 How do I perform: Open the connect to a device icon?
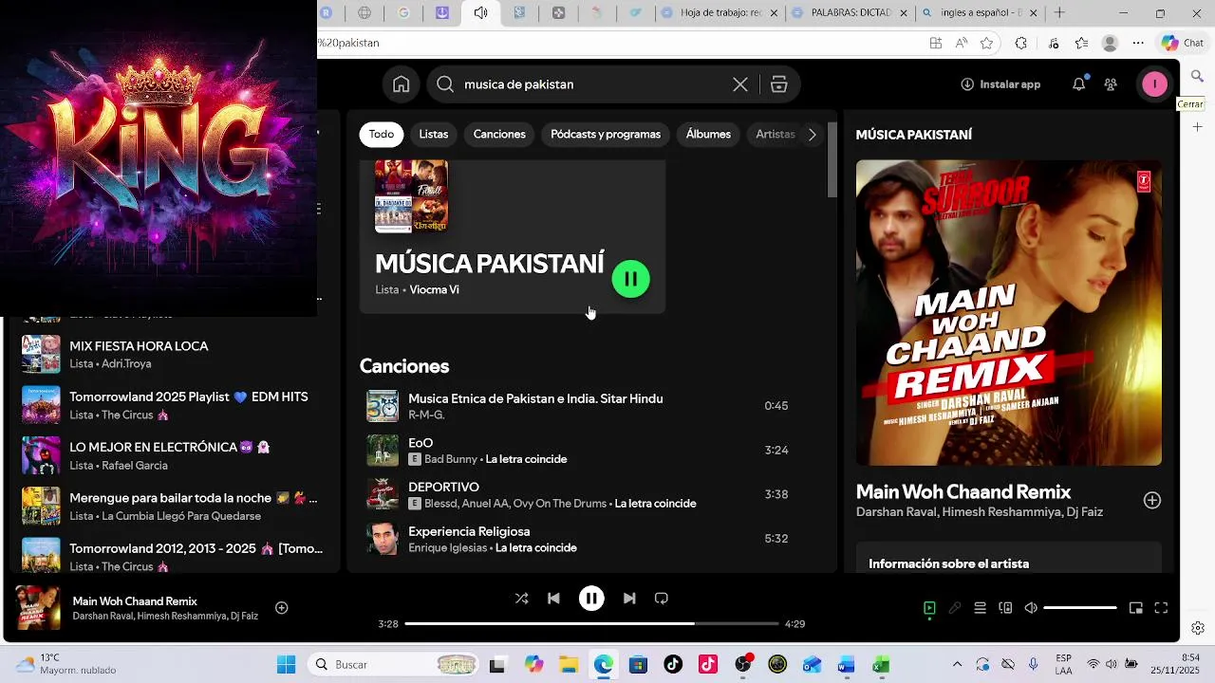tap(1005, 608)
